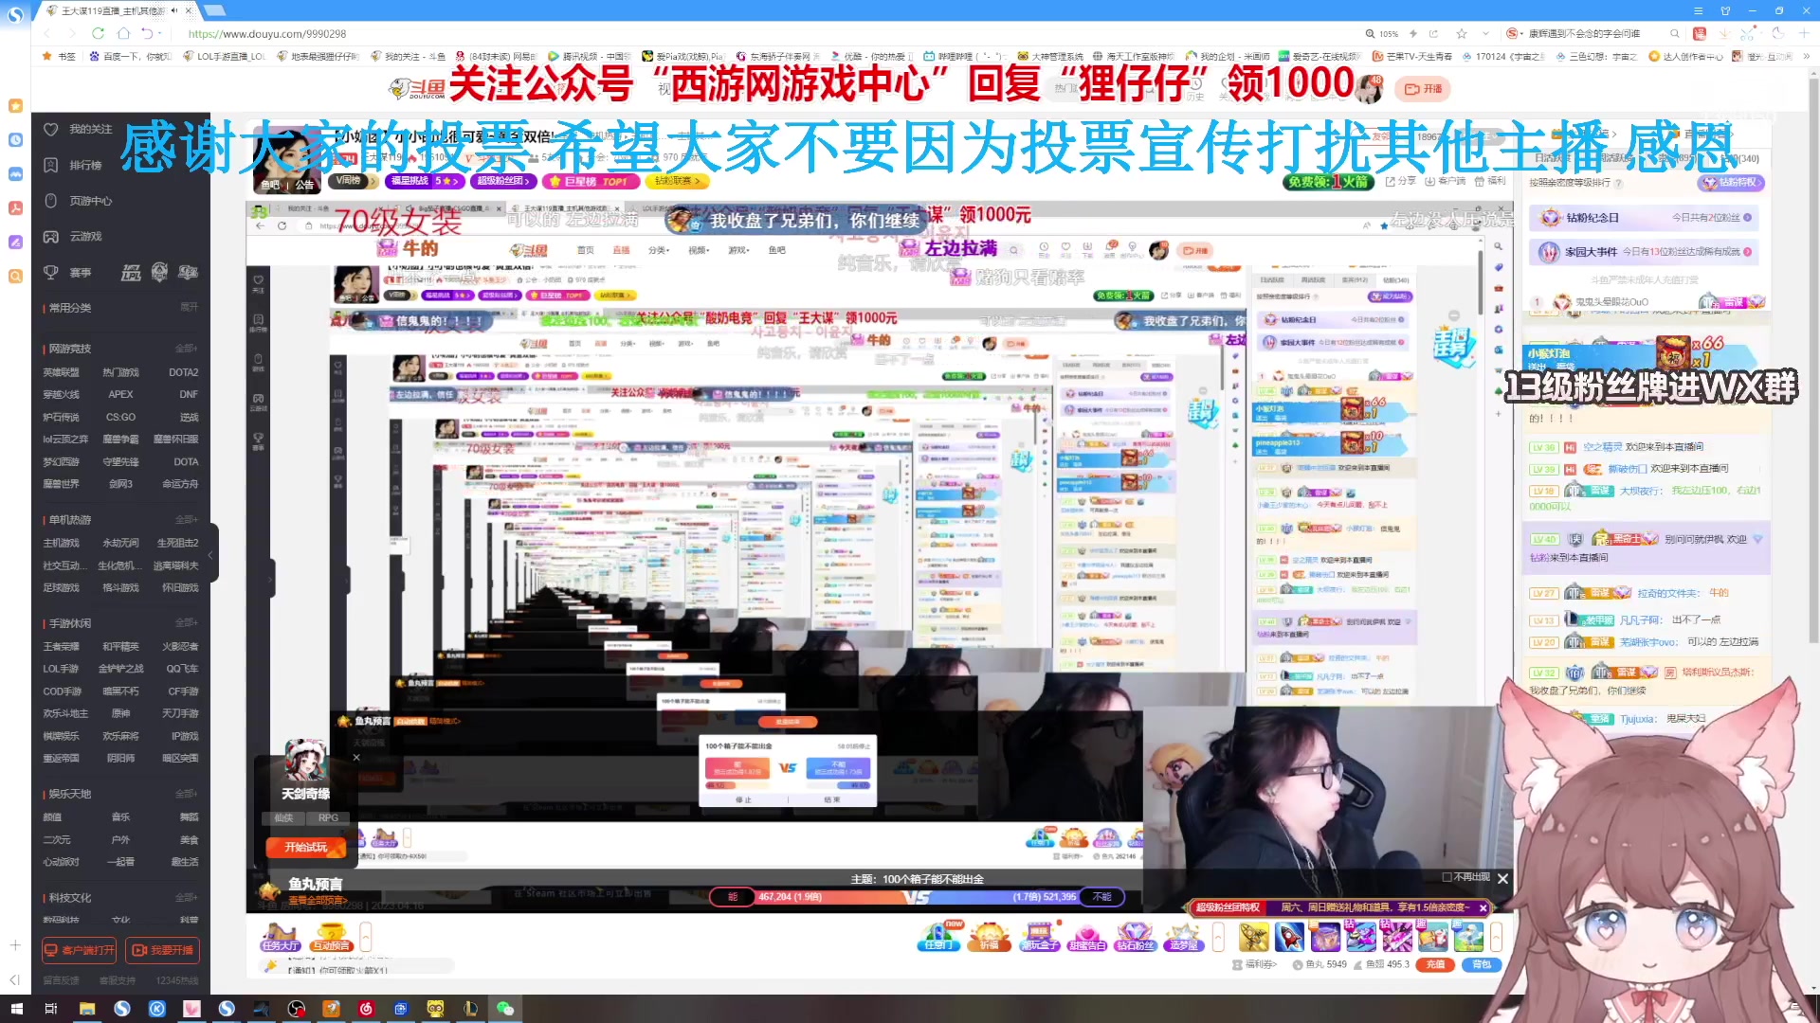Select 英雄联盟 in game categories
Screen dimensions: 1820x1023
coord(61,372)
